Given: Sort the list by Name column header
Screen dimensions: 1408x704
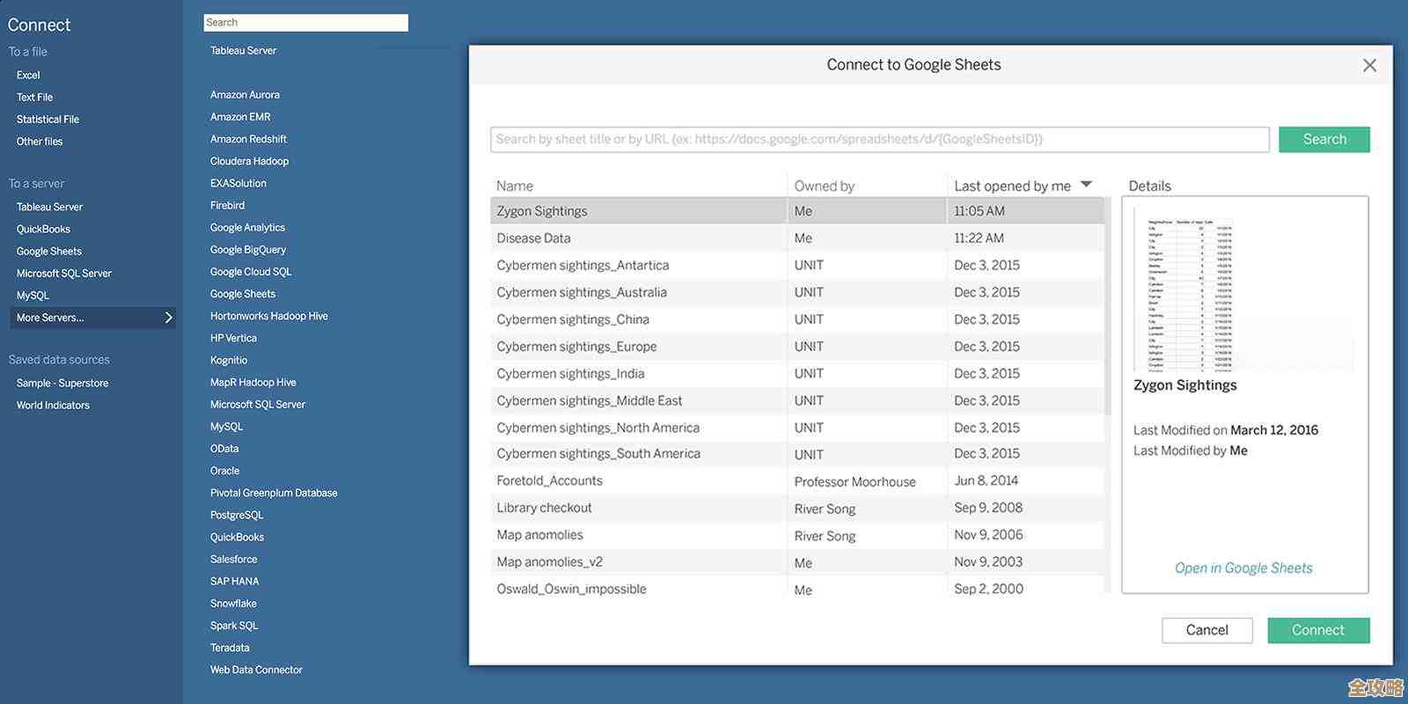Looking at the screenshot, I should click(x=515, y=186).
